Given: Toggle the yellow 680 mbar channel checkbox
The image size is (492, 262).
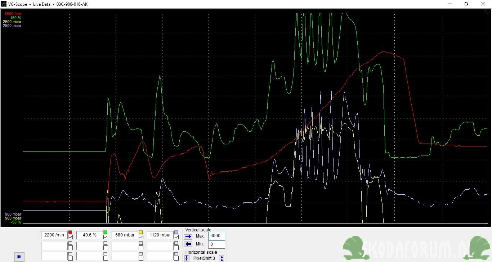Looking at the screenshot, I should [x=141, y=237].
